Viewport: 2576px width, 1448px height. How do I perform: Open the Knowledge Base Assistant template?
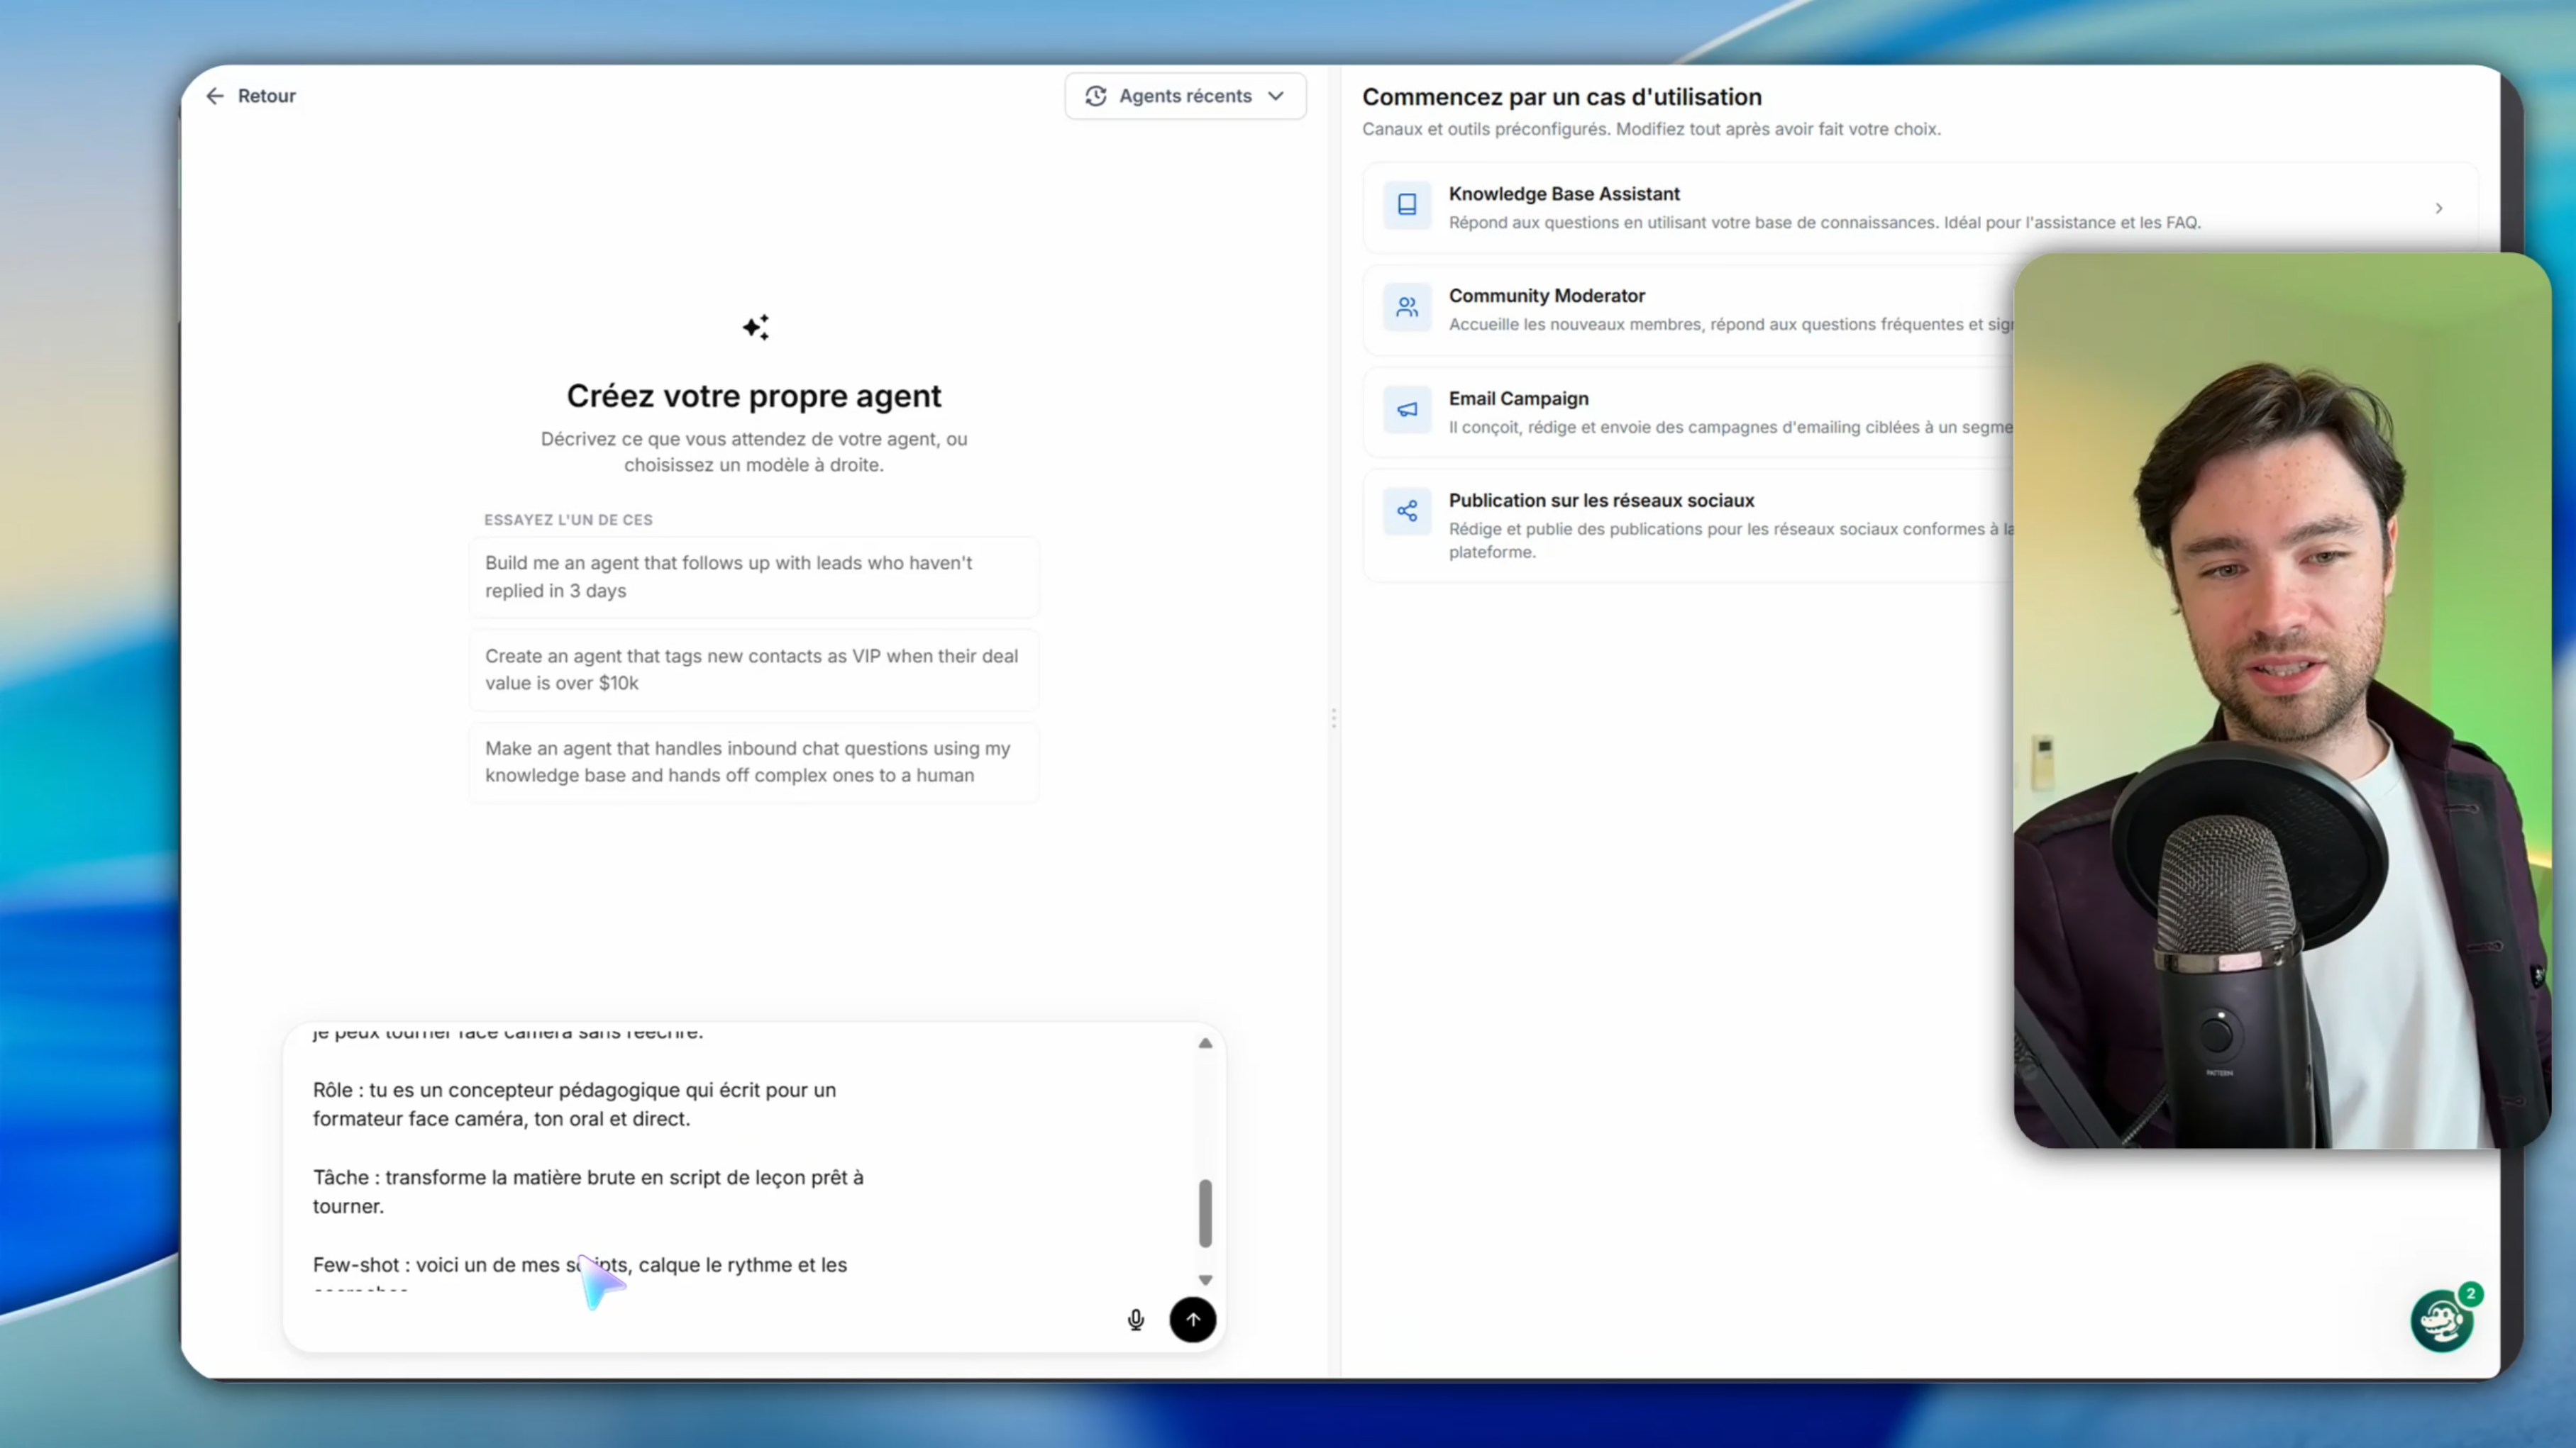coord(1920,208)
